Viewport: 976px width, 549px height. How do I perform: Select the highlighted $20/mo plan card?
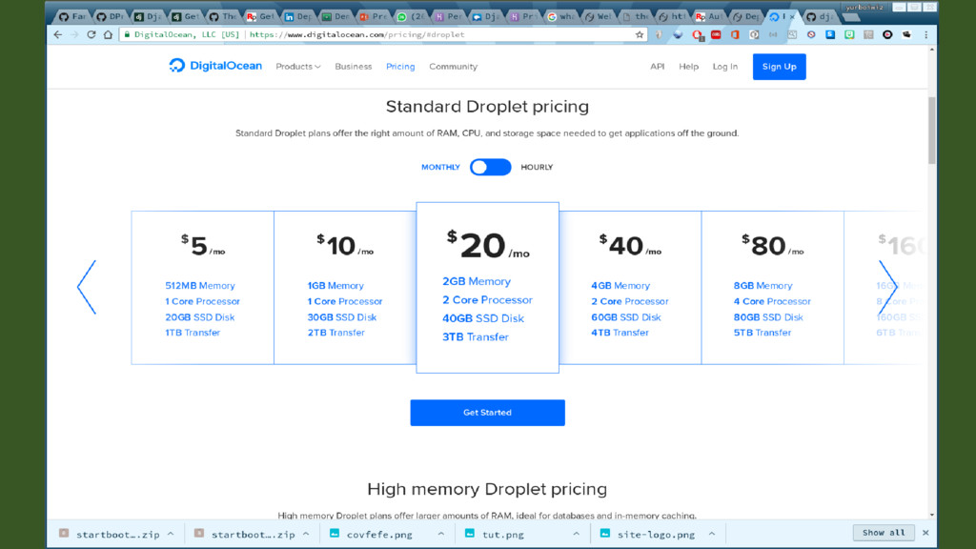(x=487, y=288)
